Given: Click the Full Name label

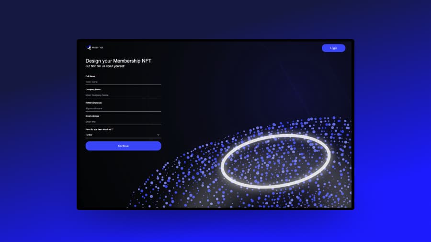Looking at the screenshot, I should (x=90, y=76).
